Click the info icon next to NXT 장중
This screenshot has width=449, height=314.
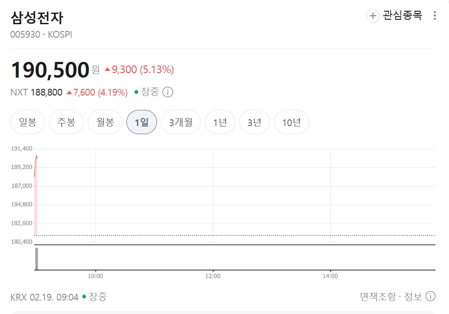[x=168, y=92]
